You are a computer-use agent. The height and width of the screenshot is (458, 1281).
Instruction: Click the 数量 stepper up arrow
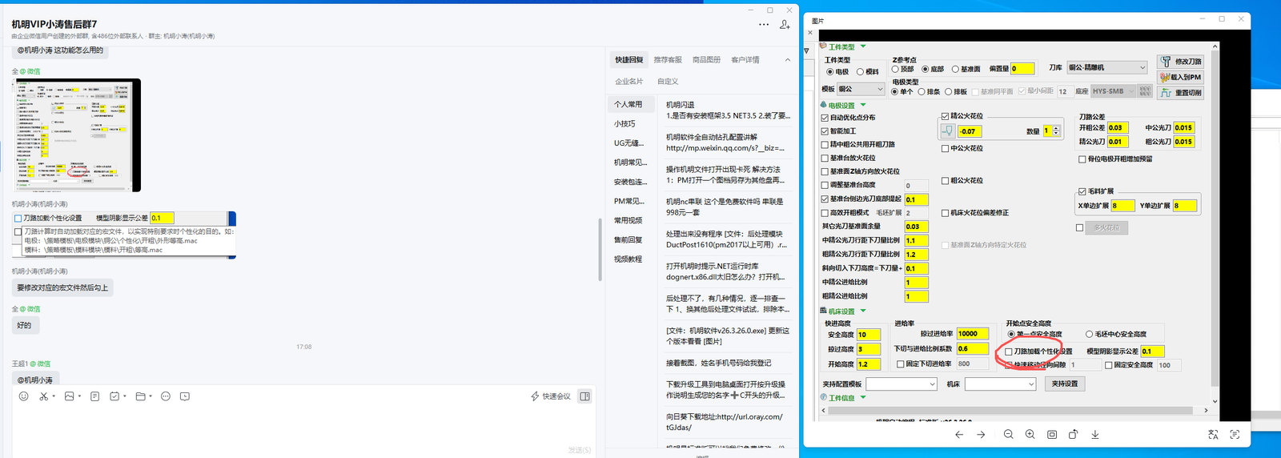1056,128
